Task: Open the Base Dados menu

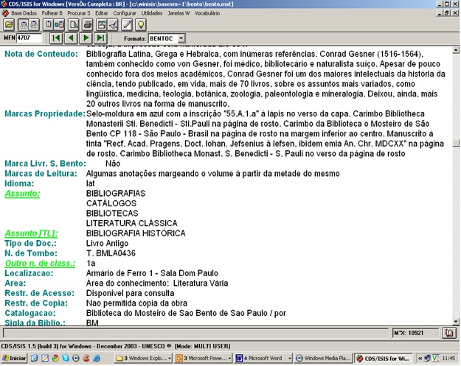Action: [x=24, y=13]
